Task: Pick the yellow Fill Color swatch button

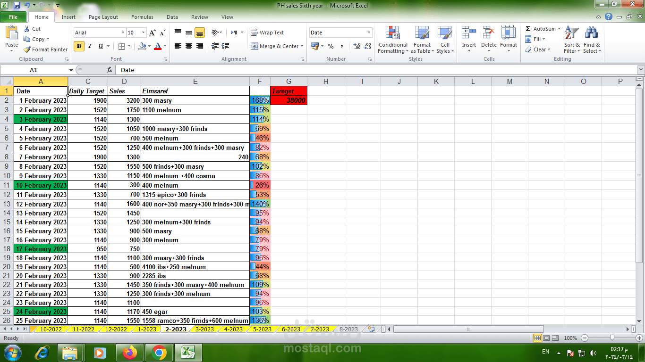Action: click(142, 46)
